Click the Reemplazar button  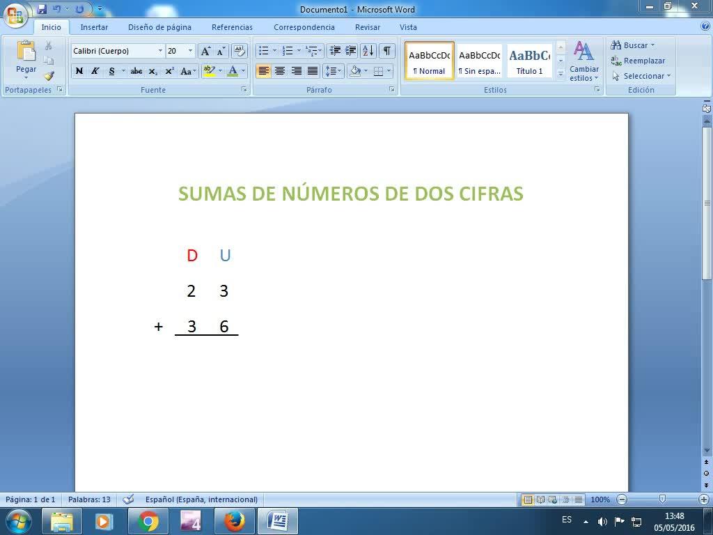638,61
